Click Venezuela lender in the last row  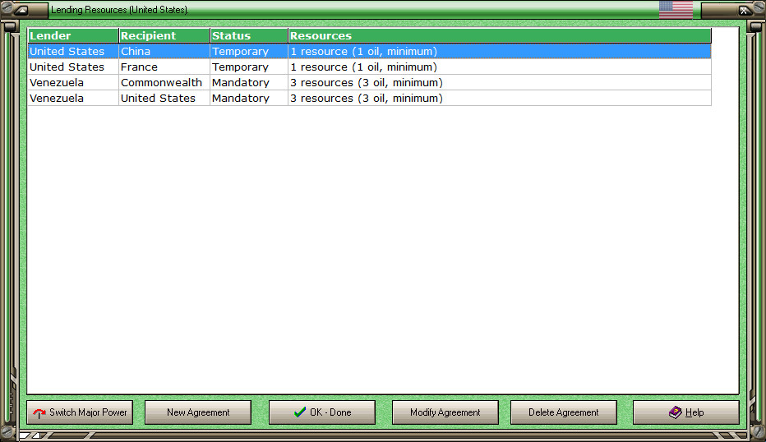(73, 98)
